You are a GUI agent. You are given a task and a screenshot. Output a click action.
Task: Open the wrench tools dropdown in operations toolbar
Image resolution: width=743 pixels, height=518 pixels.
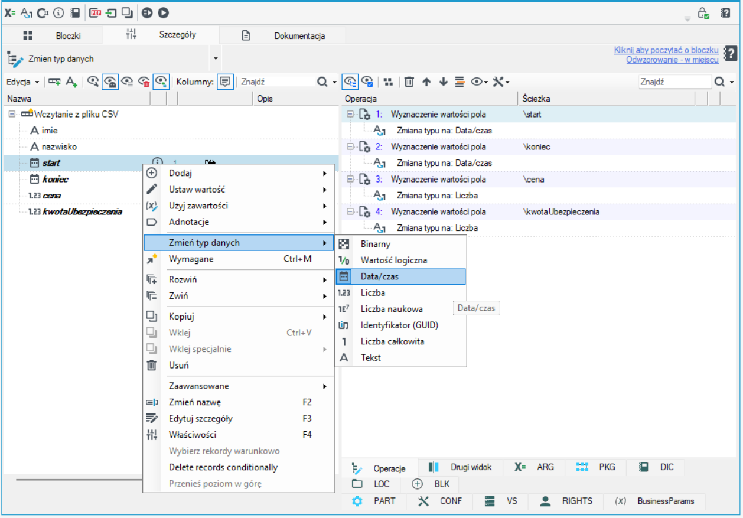coord(501,82)
